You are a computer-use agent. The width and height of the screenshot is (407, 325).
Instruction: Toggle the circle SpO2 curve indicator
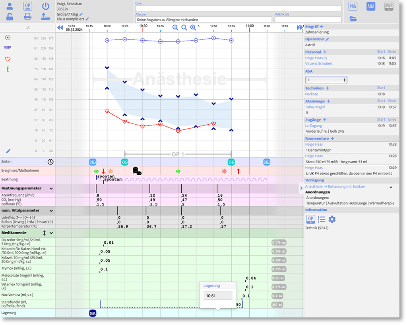click(8, 37)
